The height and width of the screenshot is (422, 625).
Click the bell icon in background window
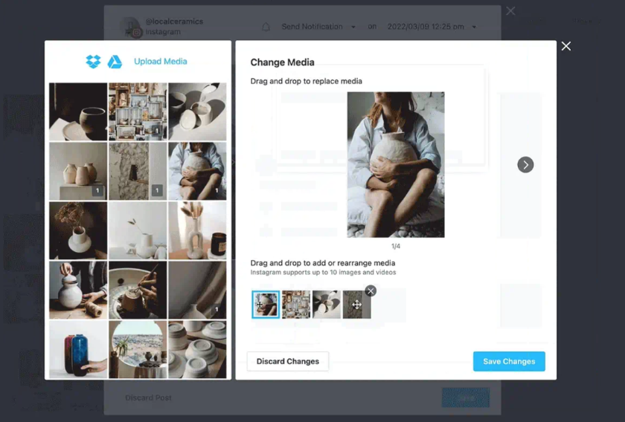[x=266, y=27]
